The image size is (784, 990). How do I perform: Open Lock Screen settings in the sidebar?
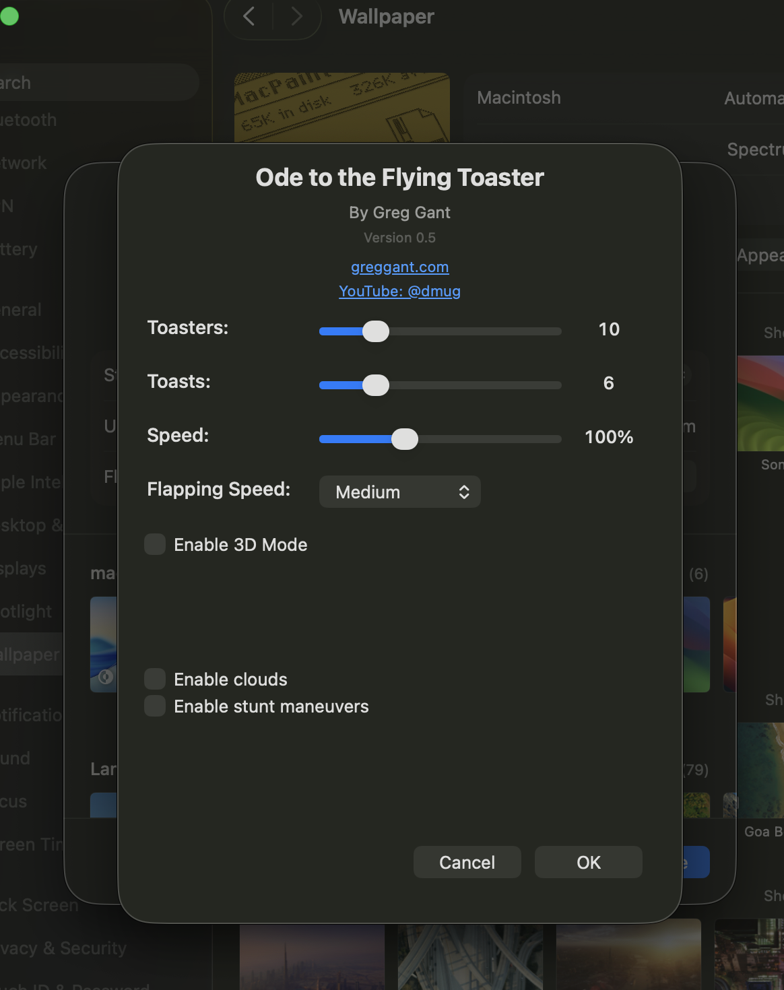pyautogui.click(x=39, y=905)
